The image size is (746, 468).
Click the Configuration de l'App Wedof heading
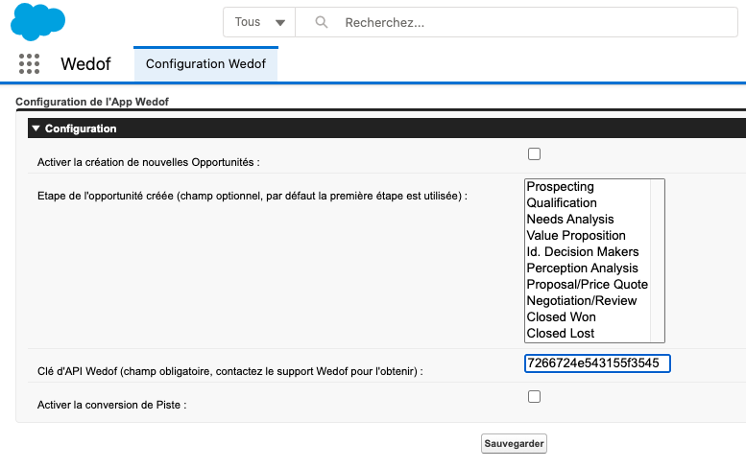(x=92, y=102)
